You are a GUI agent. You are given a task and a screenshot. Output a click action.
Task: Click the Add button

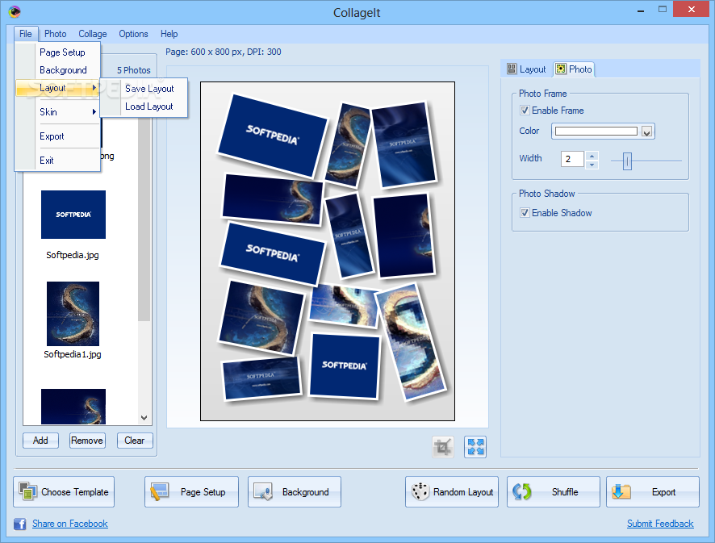[40, 441]
